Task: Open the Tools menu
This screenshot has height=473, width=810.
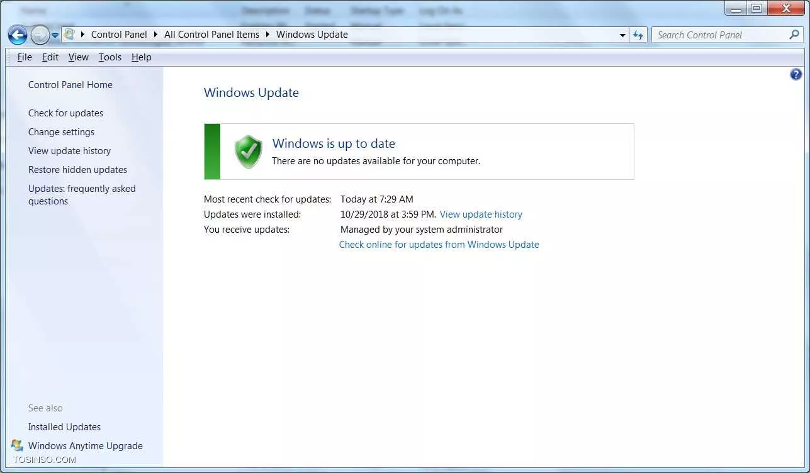Action: point(110,57)
